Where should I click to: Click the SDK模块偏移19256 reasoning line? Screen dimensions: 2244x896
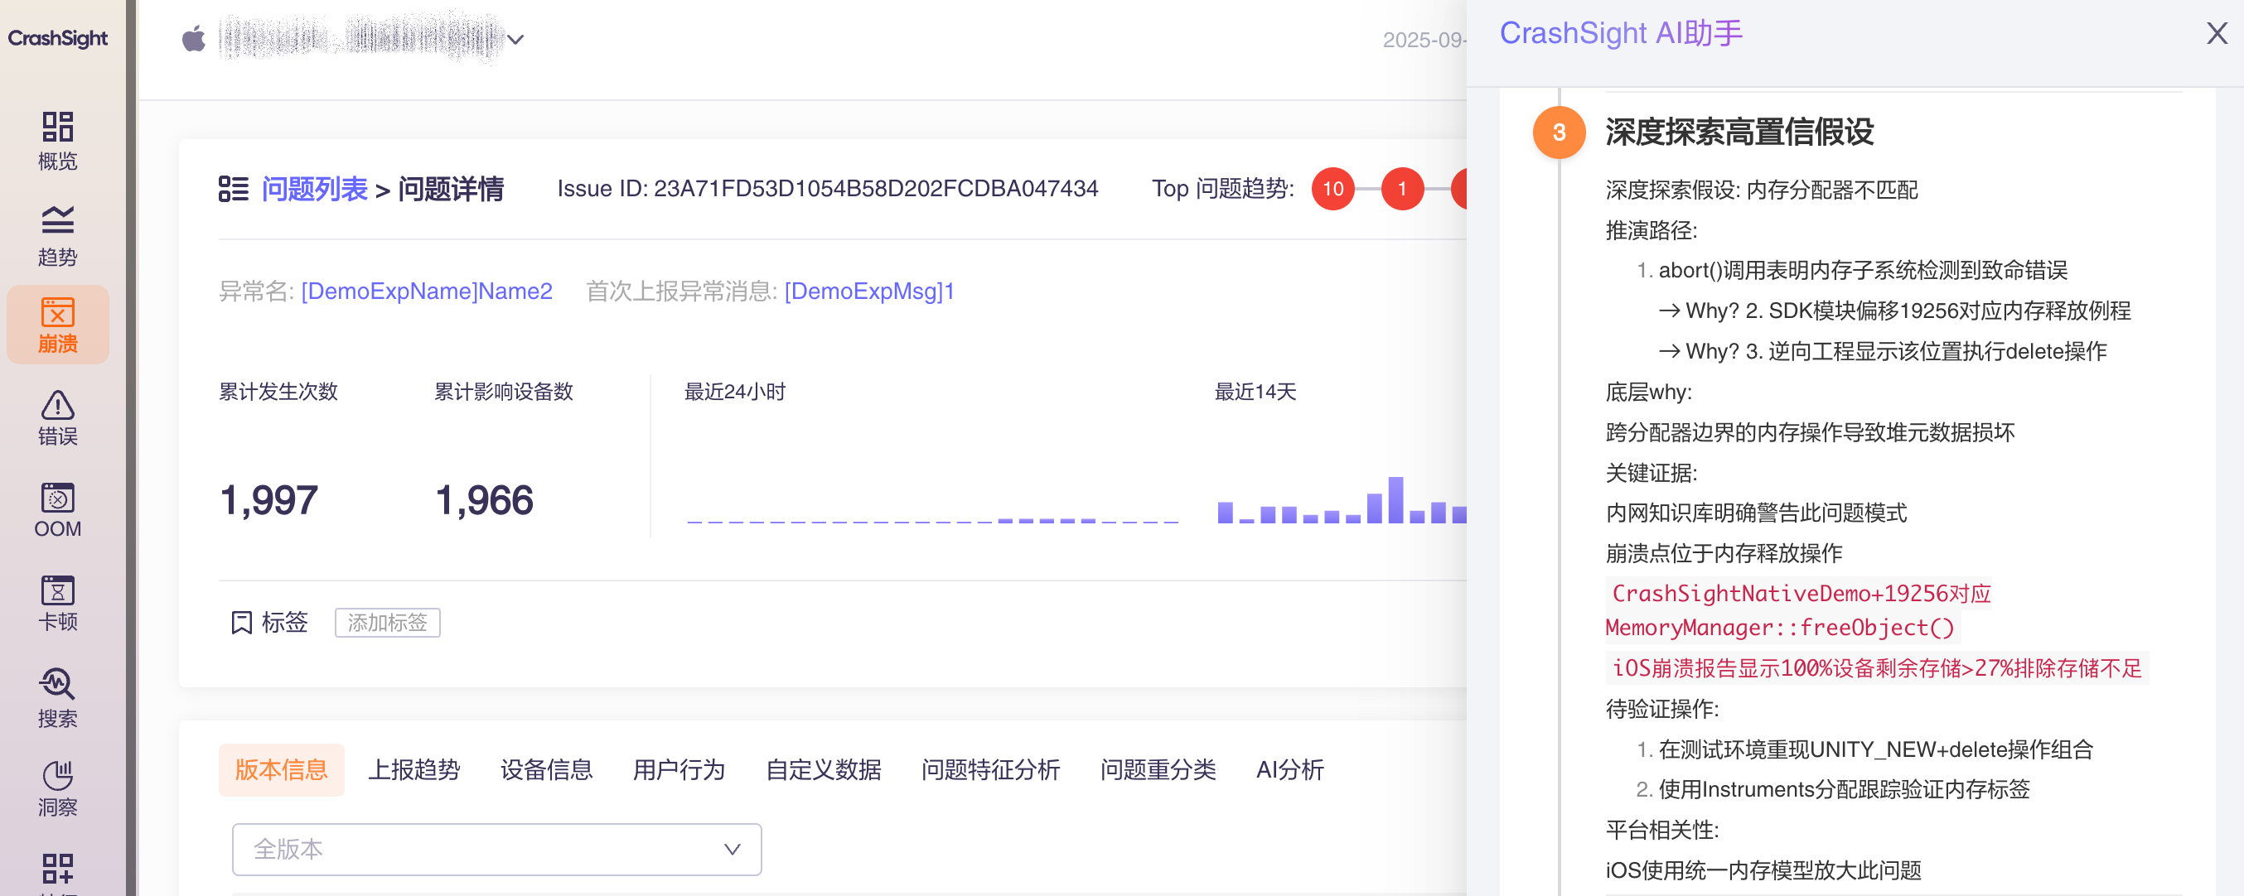point(1894,311)
